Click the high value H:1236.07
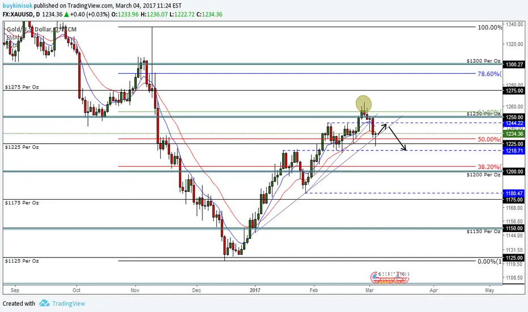 [x=154, y=15]
